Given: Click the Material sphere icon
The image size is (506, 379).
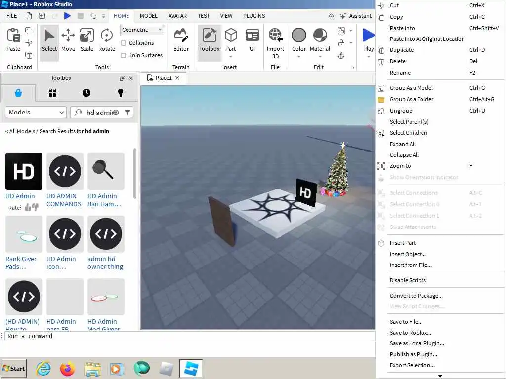Looking at the screenshot, I should pyautogui.click(x=320, y=35).
